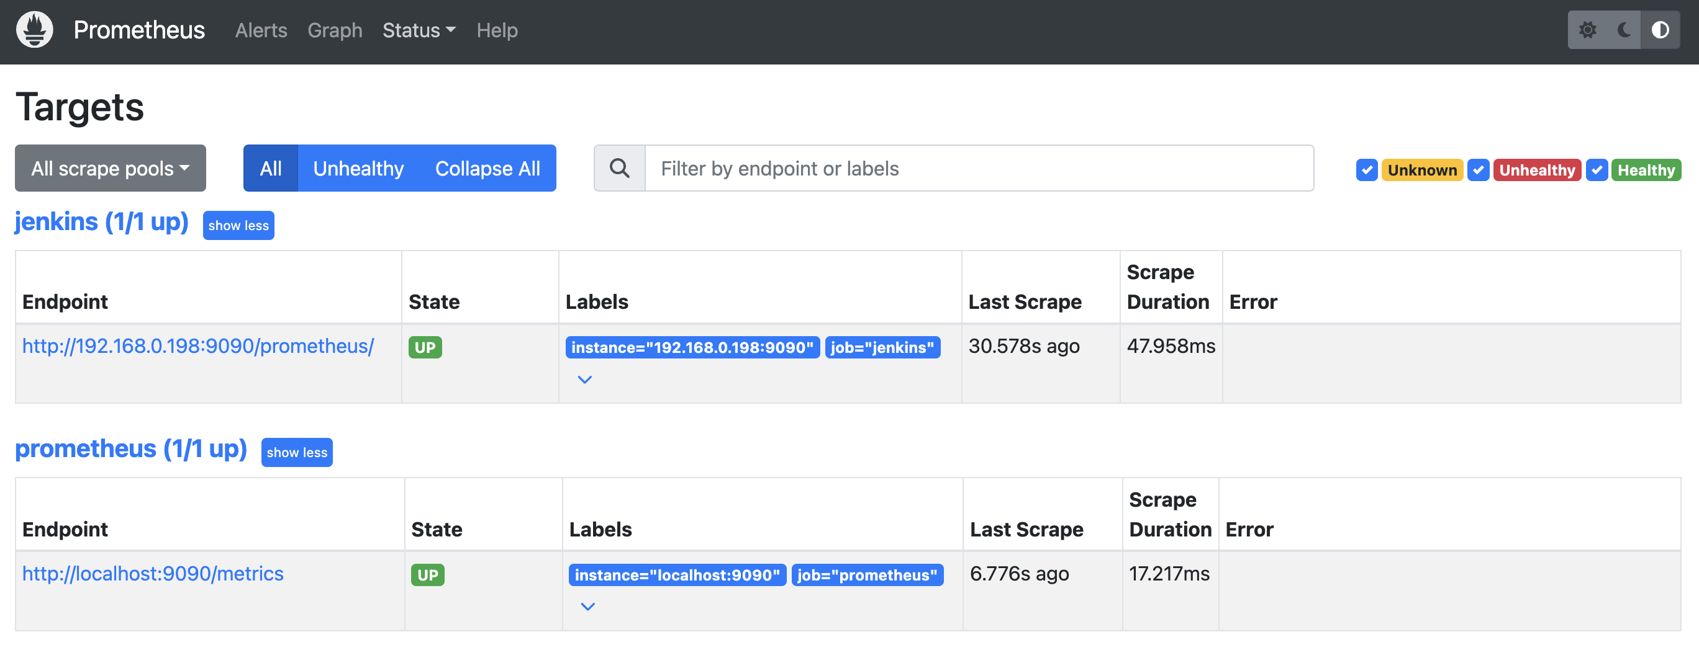Click the 17.217ms scrape duration value
1699x645 pixels.
click(1169, 574)
